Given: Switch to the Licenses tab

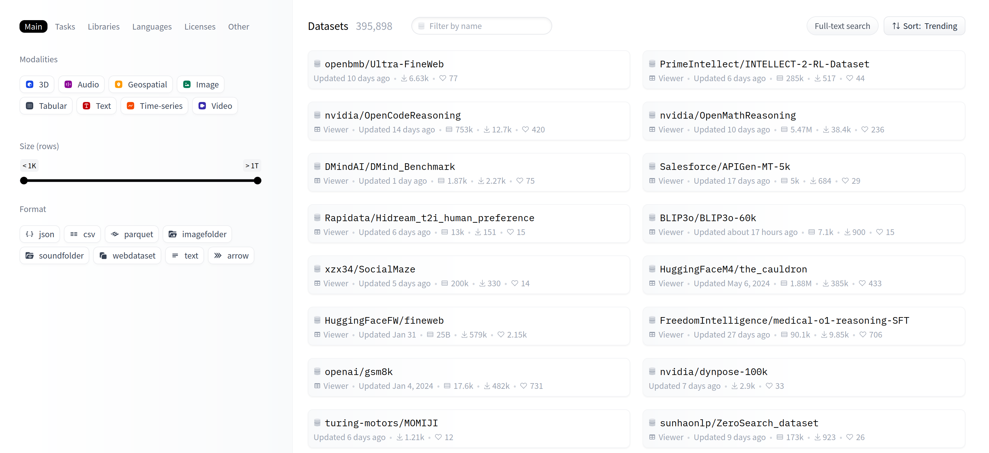Looking at the screenshot, I should [200, 26].
